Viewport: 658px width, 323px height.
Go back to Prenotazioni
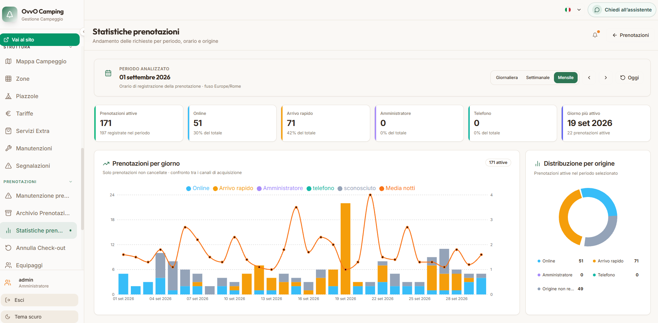pyautogui.click(x=631, y=35)
